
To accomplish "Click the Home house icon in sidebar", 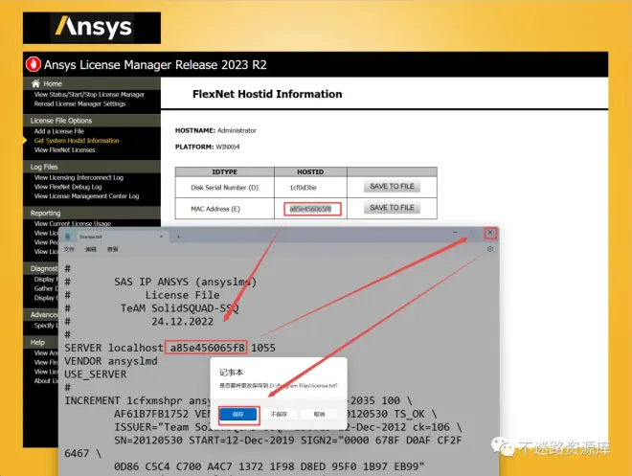I will coord(35,84).
